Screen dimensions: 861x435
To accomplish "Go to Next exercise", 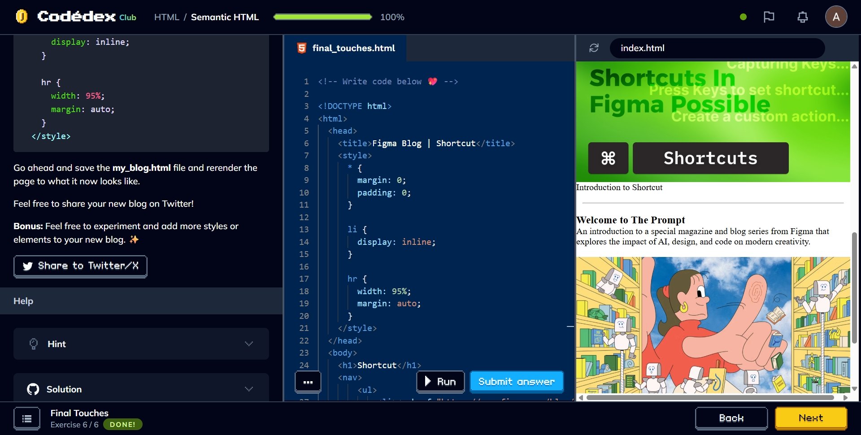I will point(810,418).
